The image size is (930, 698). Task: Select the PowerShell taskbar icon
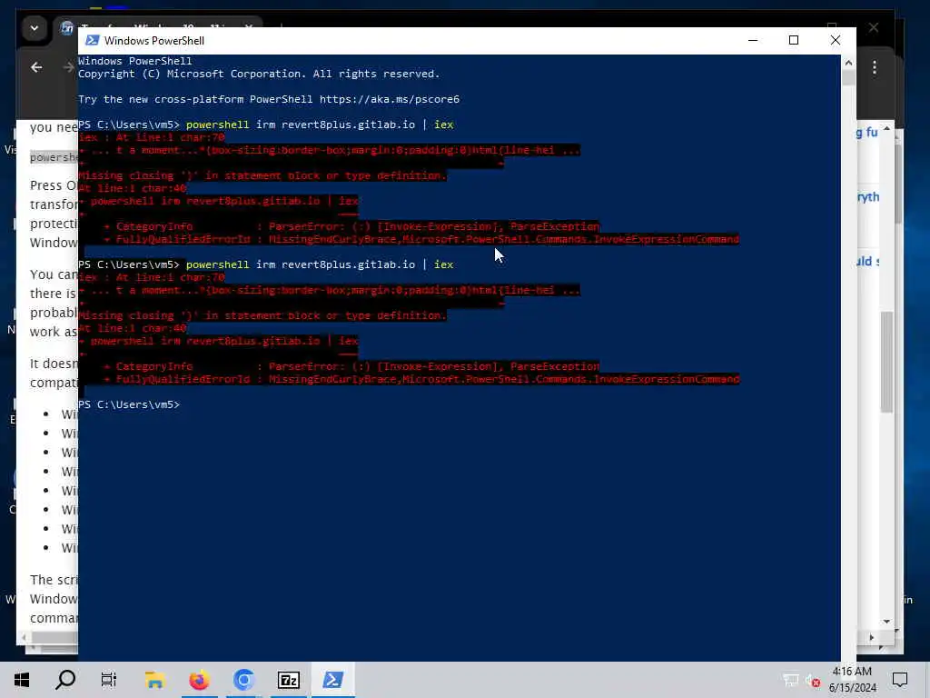332,680
